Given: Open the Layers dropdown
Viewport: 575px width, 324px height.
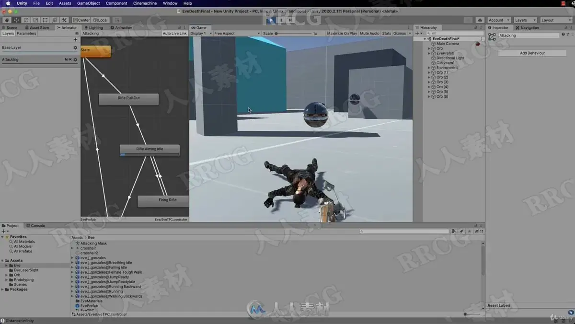Looking at the screenshot, I should coord(525,20).
